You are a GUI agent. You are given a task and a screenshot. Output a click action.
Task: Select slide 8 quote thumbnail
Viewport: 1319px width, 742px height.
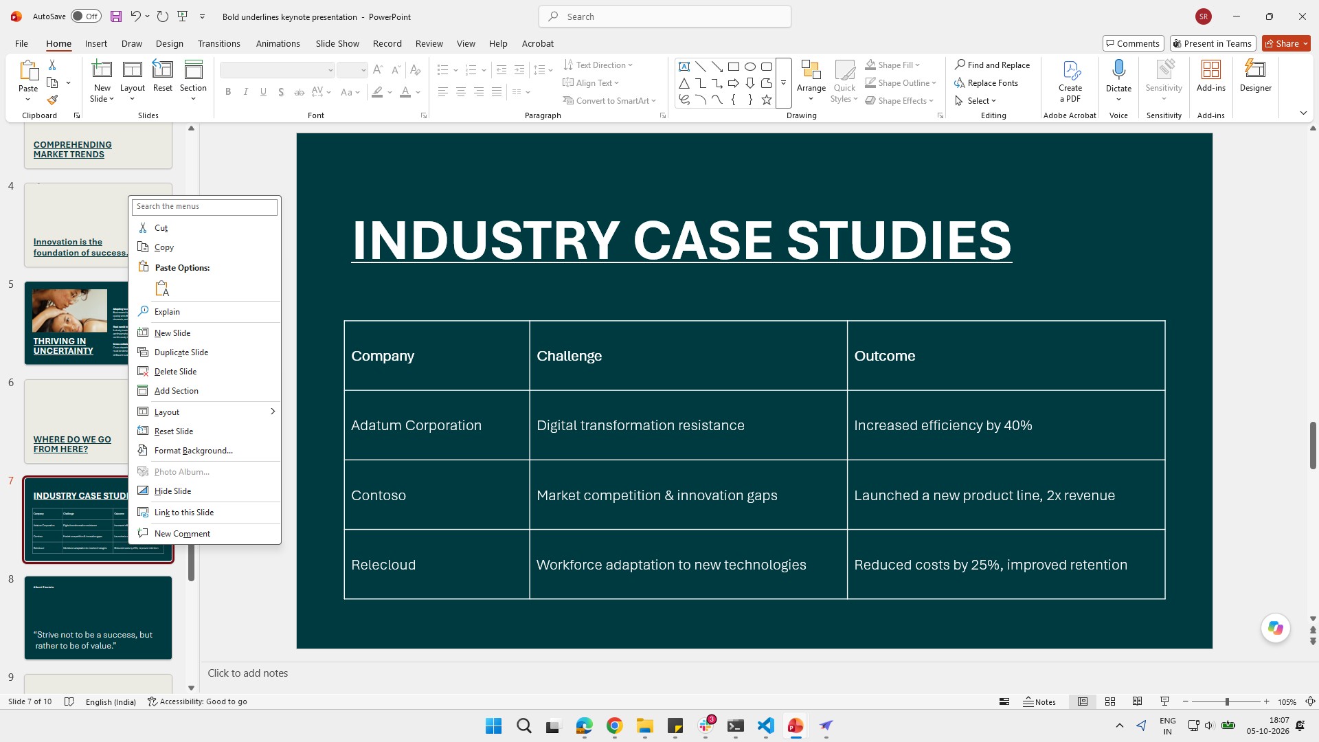98,618
